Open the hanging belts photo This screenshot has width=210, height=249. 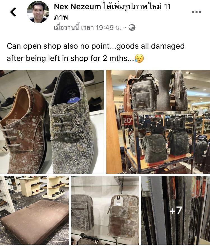(x=176, y=210)
